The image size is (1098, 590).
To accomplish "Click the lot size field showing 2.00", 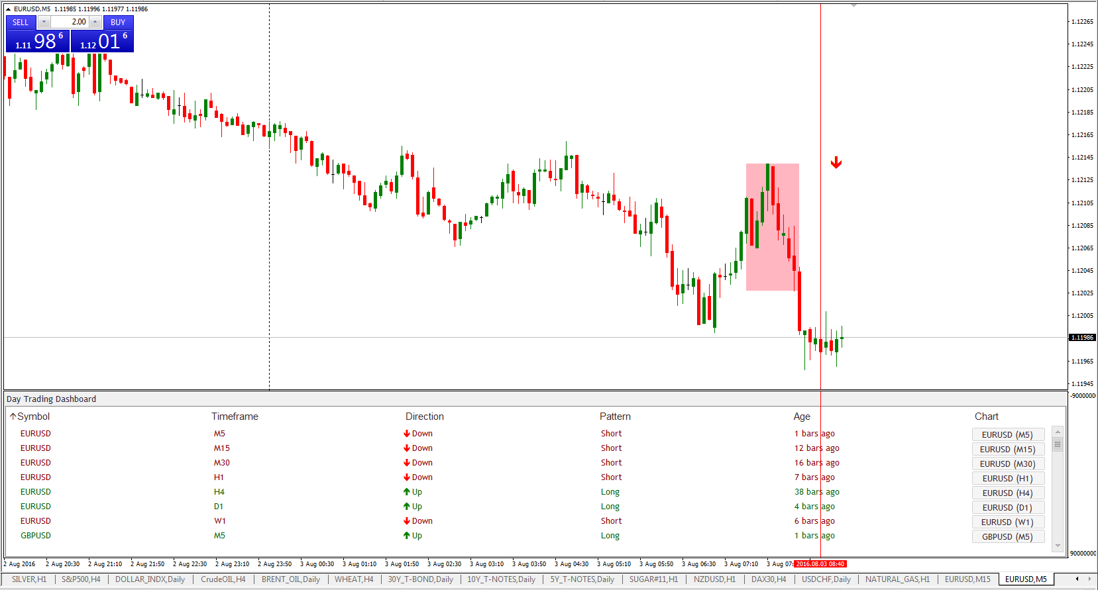I will click(x=70, y=22).
